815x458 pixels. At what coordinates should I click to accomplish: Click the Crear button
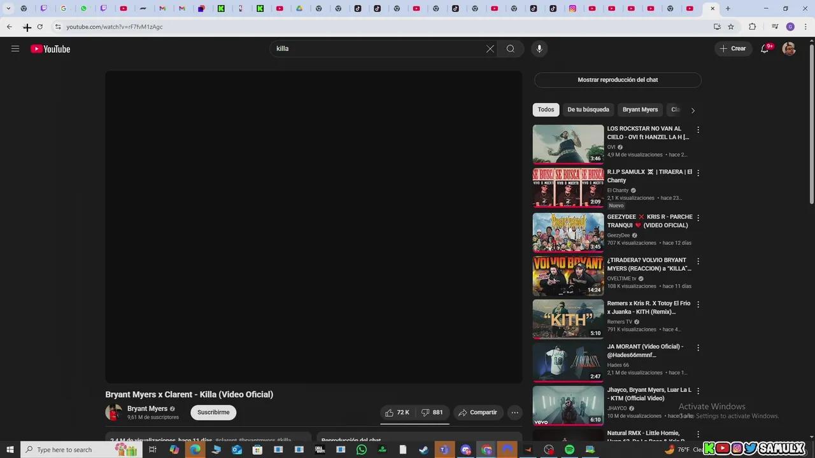[732, 48]
